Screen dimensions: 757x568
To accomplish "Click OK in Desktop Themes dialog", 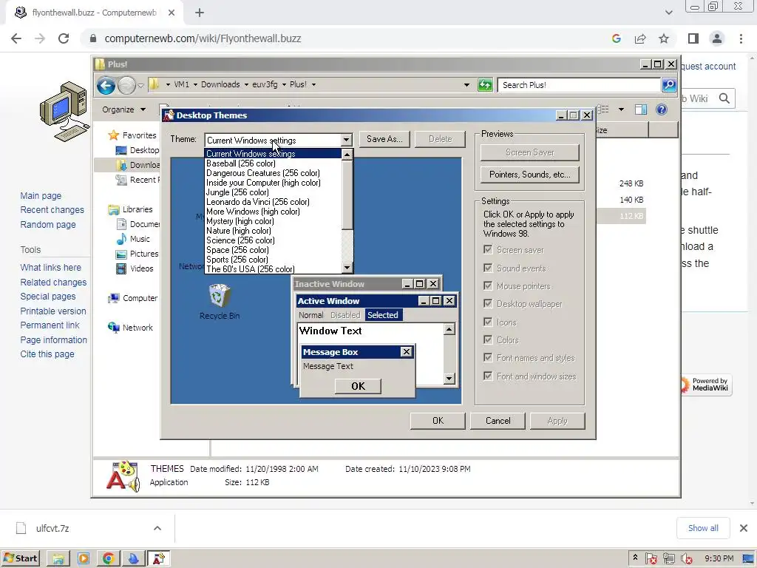I will [438, 421].
